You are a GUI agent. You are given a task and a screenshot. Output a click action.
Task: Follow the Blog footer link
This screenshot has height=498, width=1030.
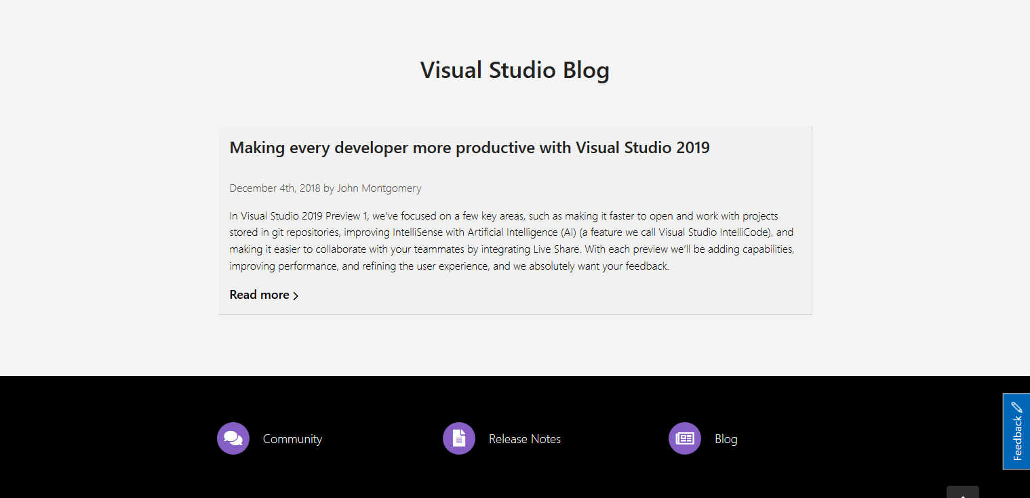coord(726,438)
